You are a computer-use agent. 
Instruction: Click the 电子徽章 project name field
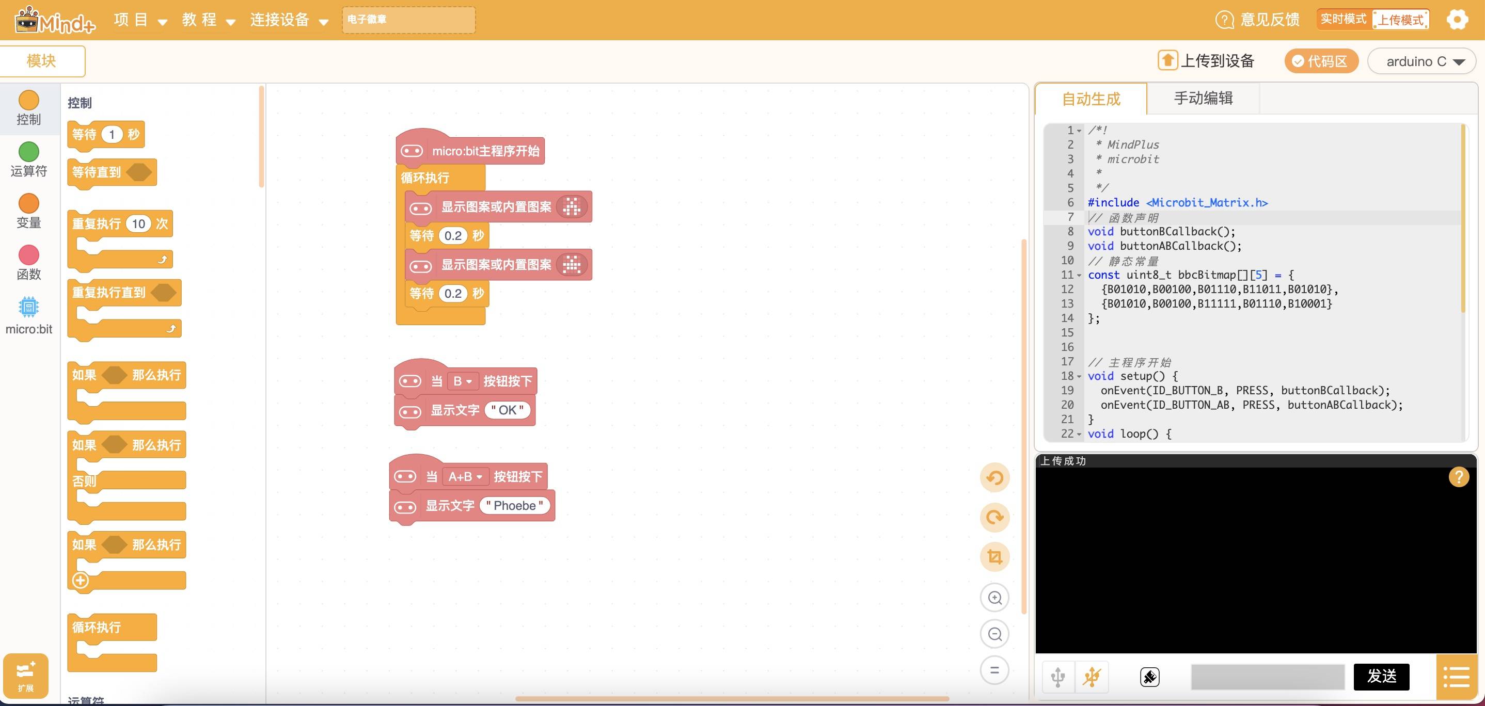(x=408, y=20)
